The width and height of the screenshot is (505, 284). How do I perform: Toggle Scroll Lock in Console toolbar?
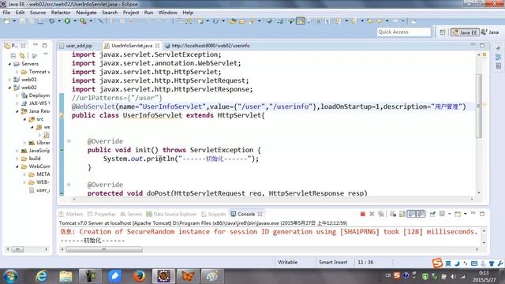coord(402,214)
